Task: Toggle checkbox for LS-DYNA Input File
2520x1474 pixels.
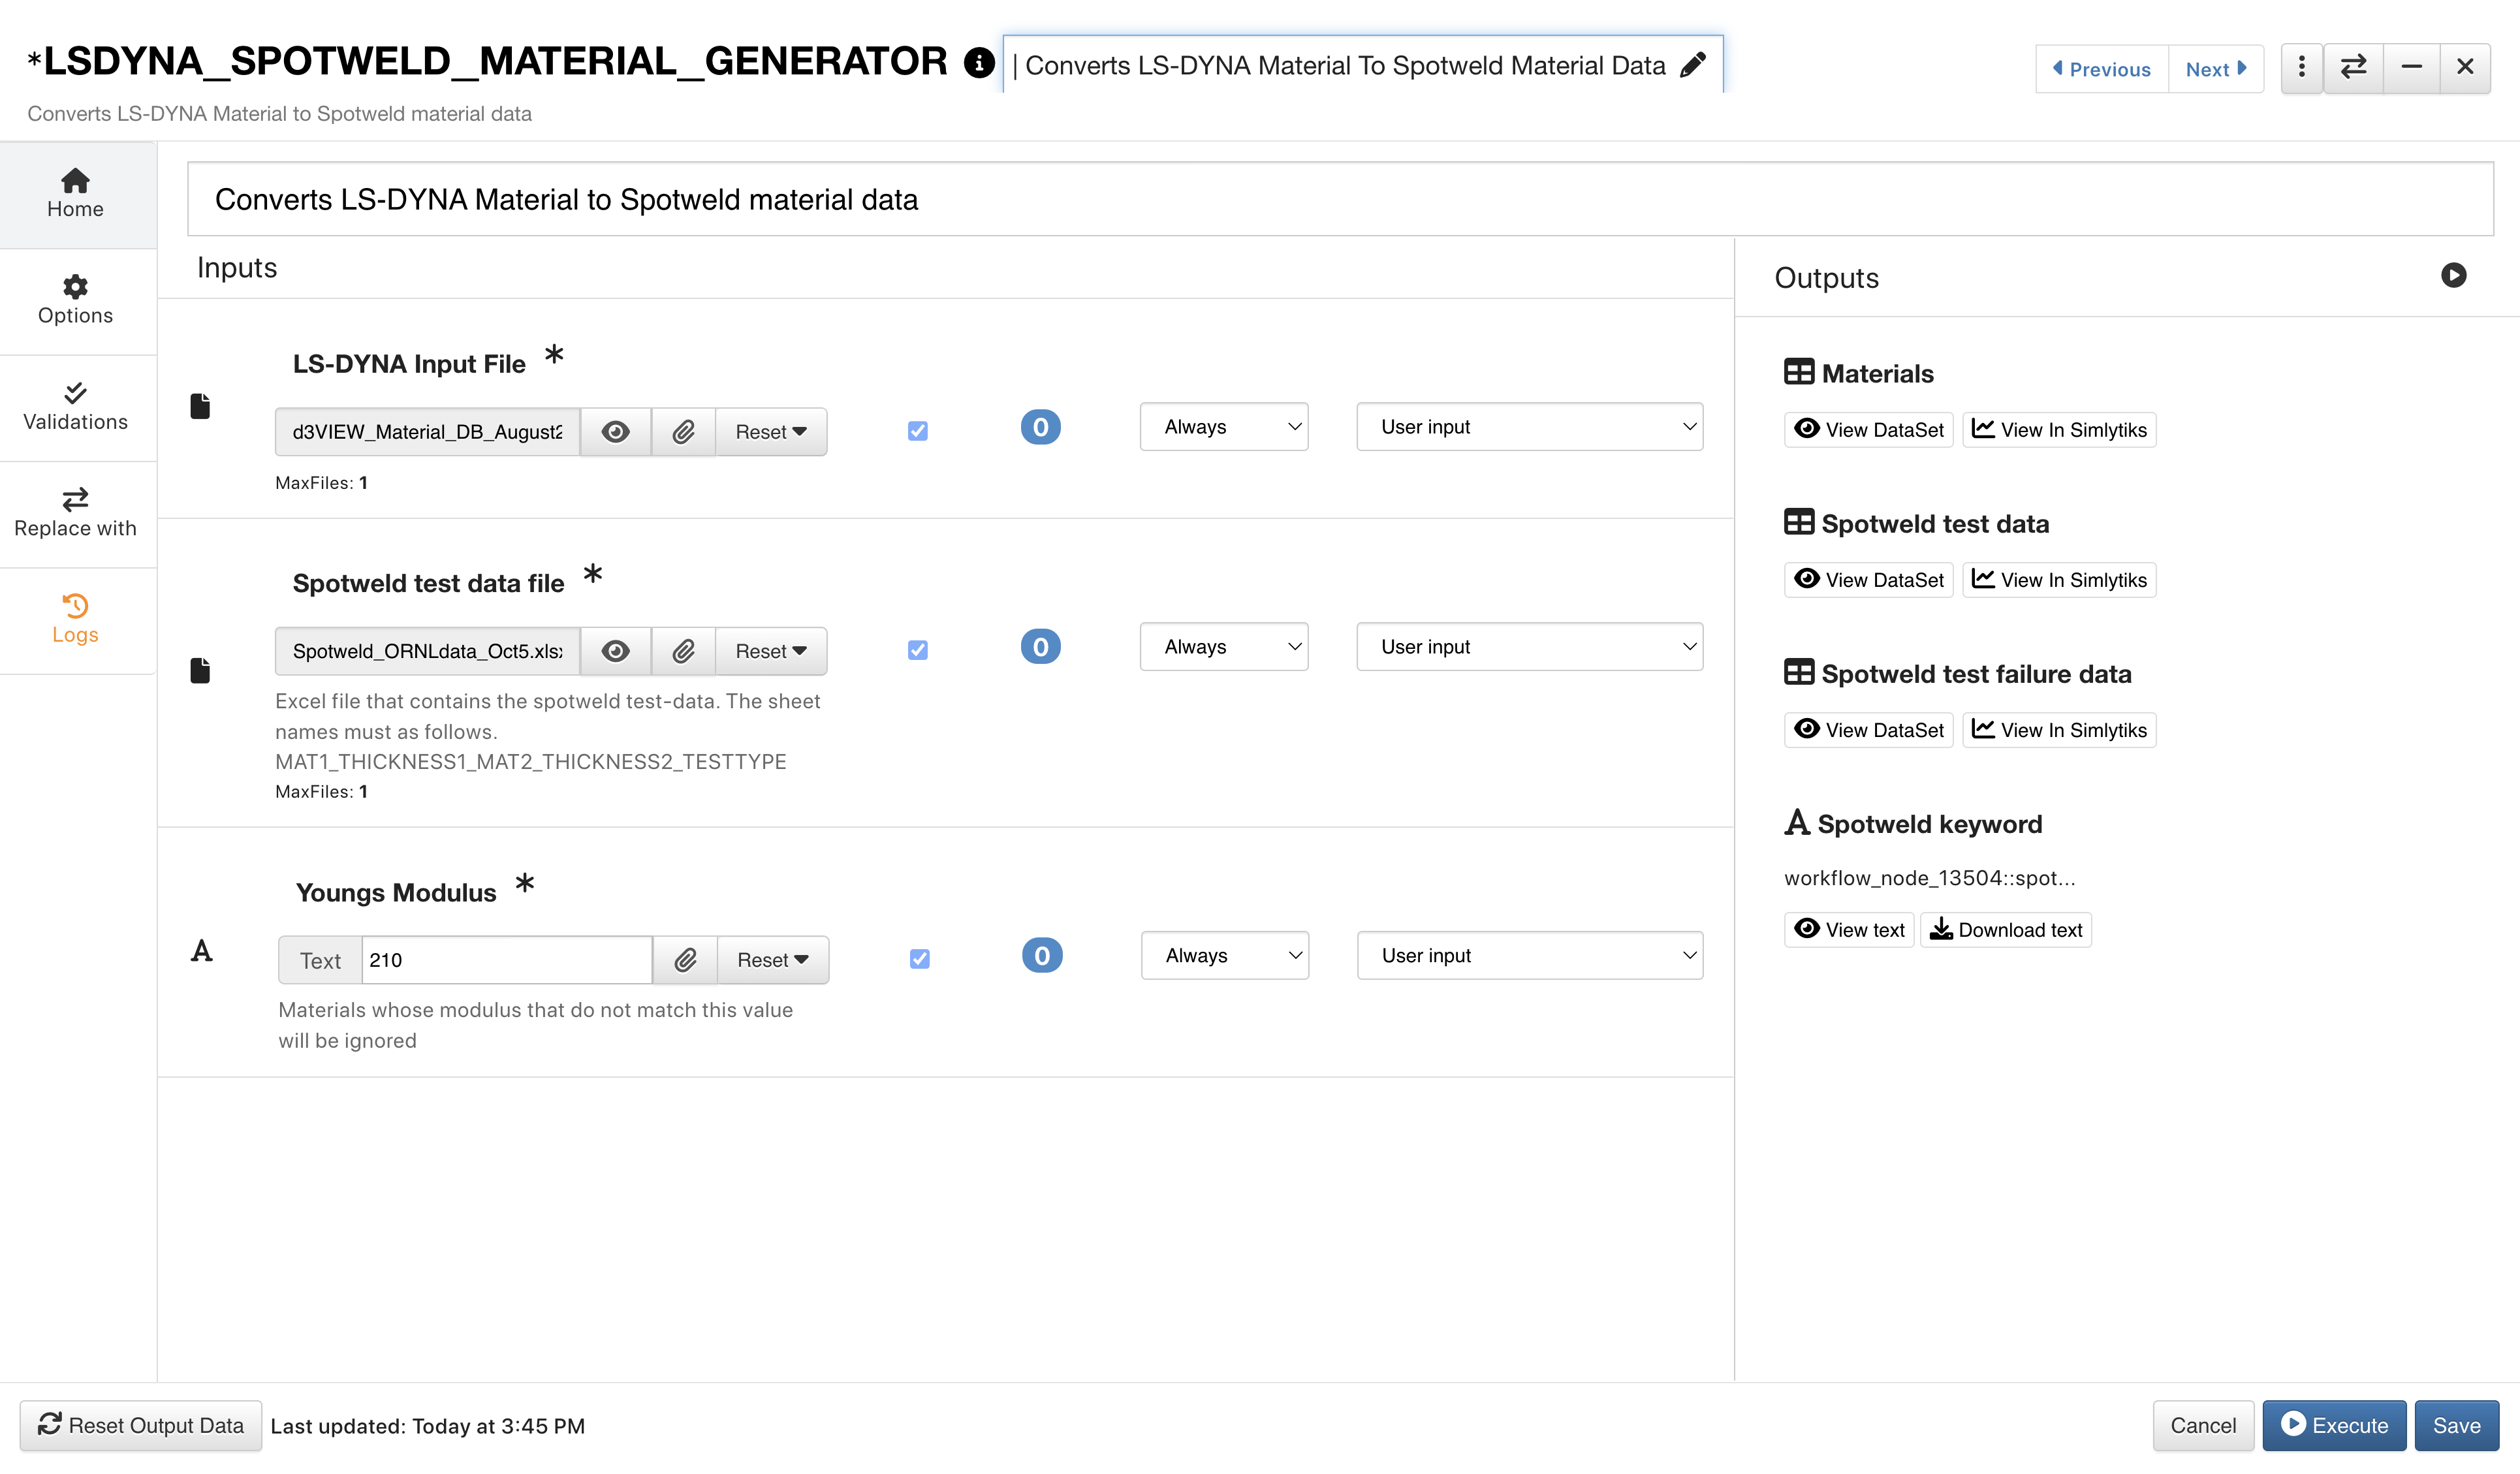Action: (917, 431)
